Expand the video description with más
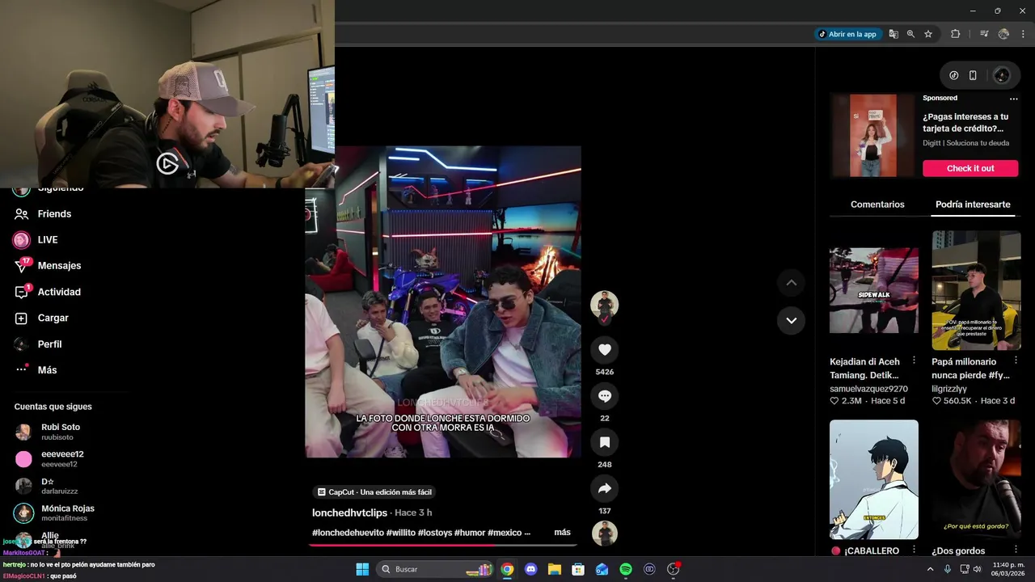The width and height of the screenshot is (1035, 582). pyautogui.click(x=562, y=532)
